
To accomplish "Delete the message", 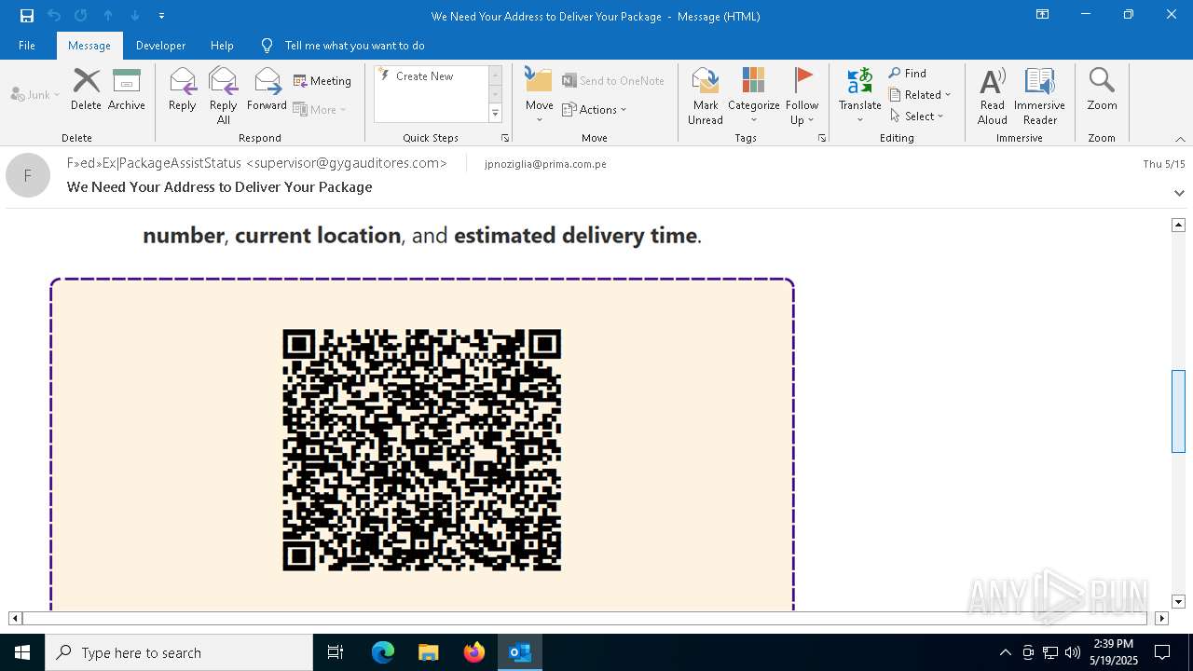I will point(86,89).
